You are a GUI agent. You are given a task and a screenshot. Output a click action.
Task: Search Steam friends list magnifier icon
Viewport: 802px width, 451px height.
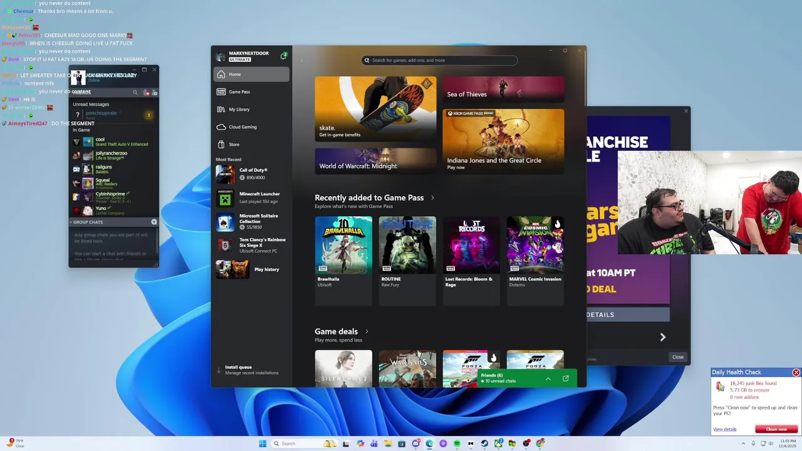tap(135, 93)
